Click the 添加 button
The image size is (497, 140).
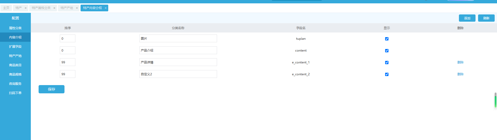(467, 18)
